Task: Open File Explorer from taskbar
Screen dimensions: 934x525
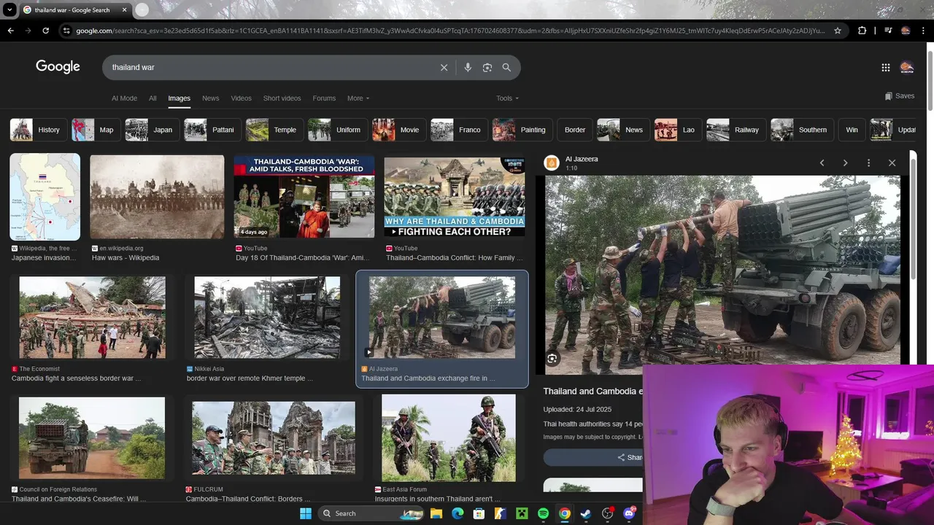Action: pyautogui.click(x=436, y=513)
